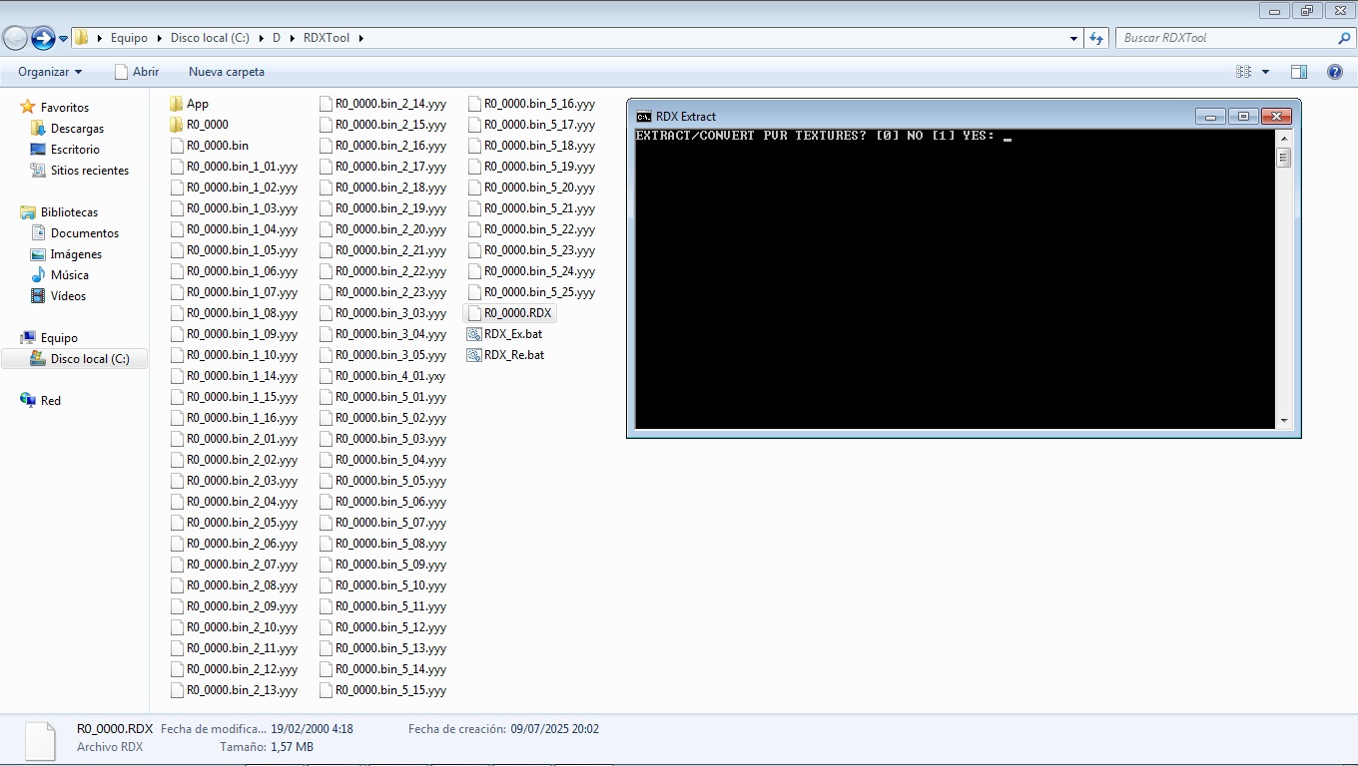Select Bibliotecas in navigation pane

point(69,212)
